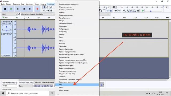The width and height of the screenshot is (171, 96).
Task: Redo the last undone action
Action: coord(119,11)
